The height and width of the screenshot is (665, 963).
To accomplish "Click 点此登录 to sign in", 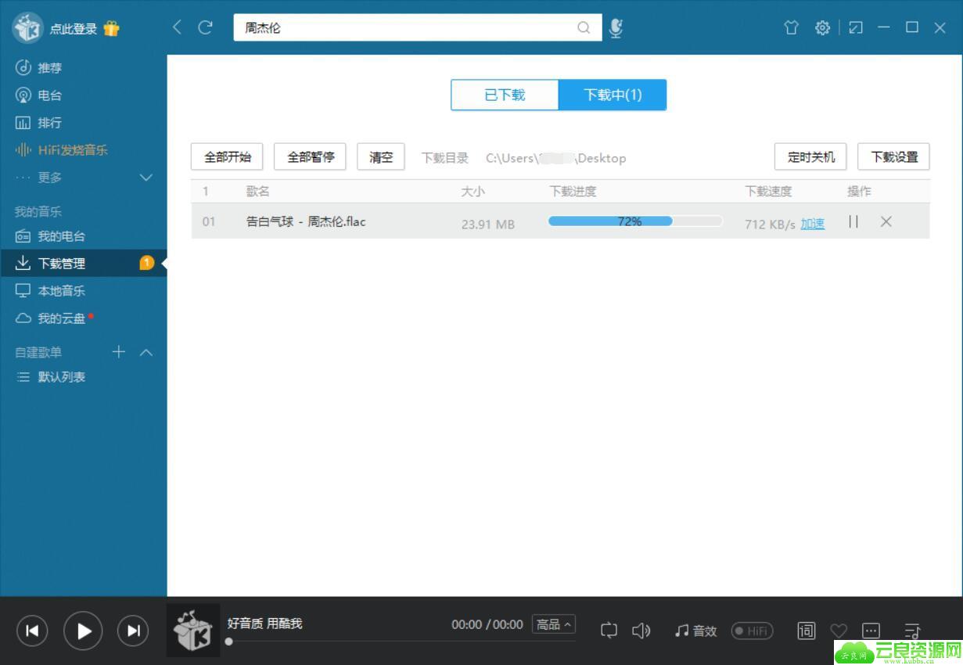I will [73, 29].
